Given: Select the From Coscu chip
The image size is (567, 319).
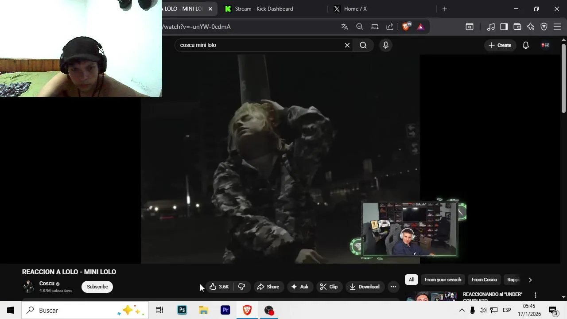Looking at the screenshot, I should [x=484, y=280].
